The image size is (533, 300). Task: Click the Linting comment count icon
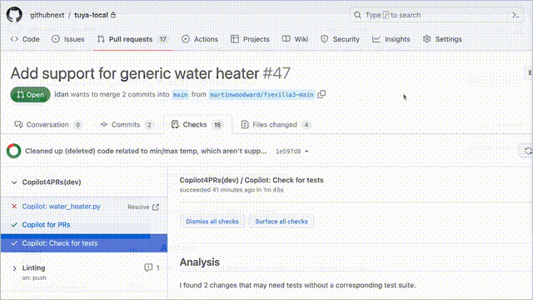pos(148,267)
